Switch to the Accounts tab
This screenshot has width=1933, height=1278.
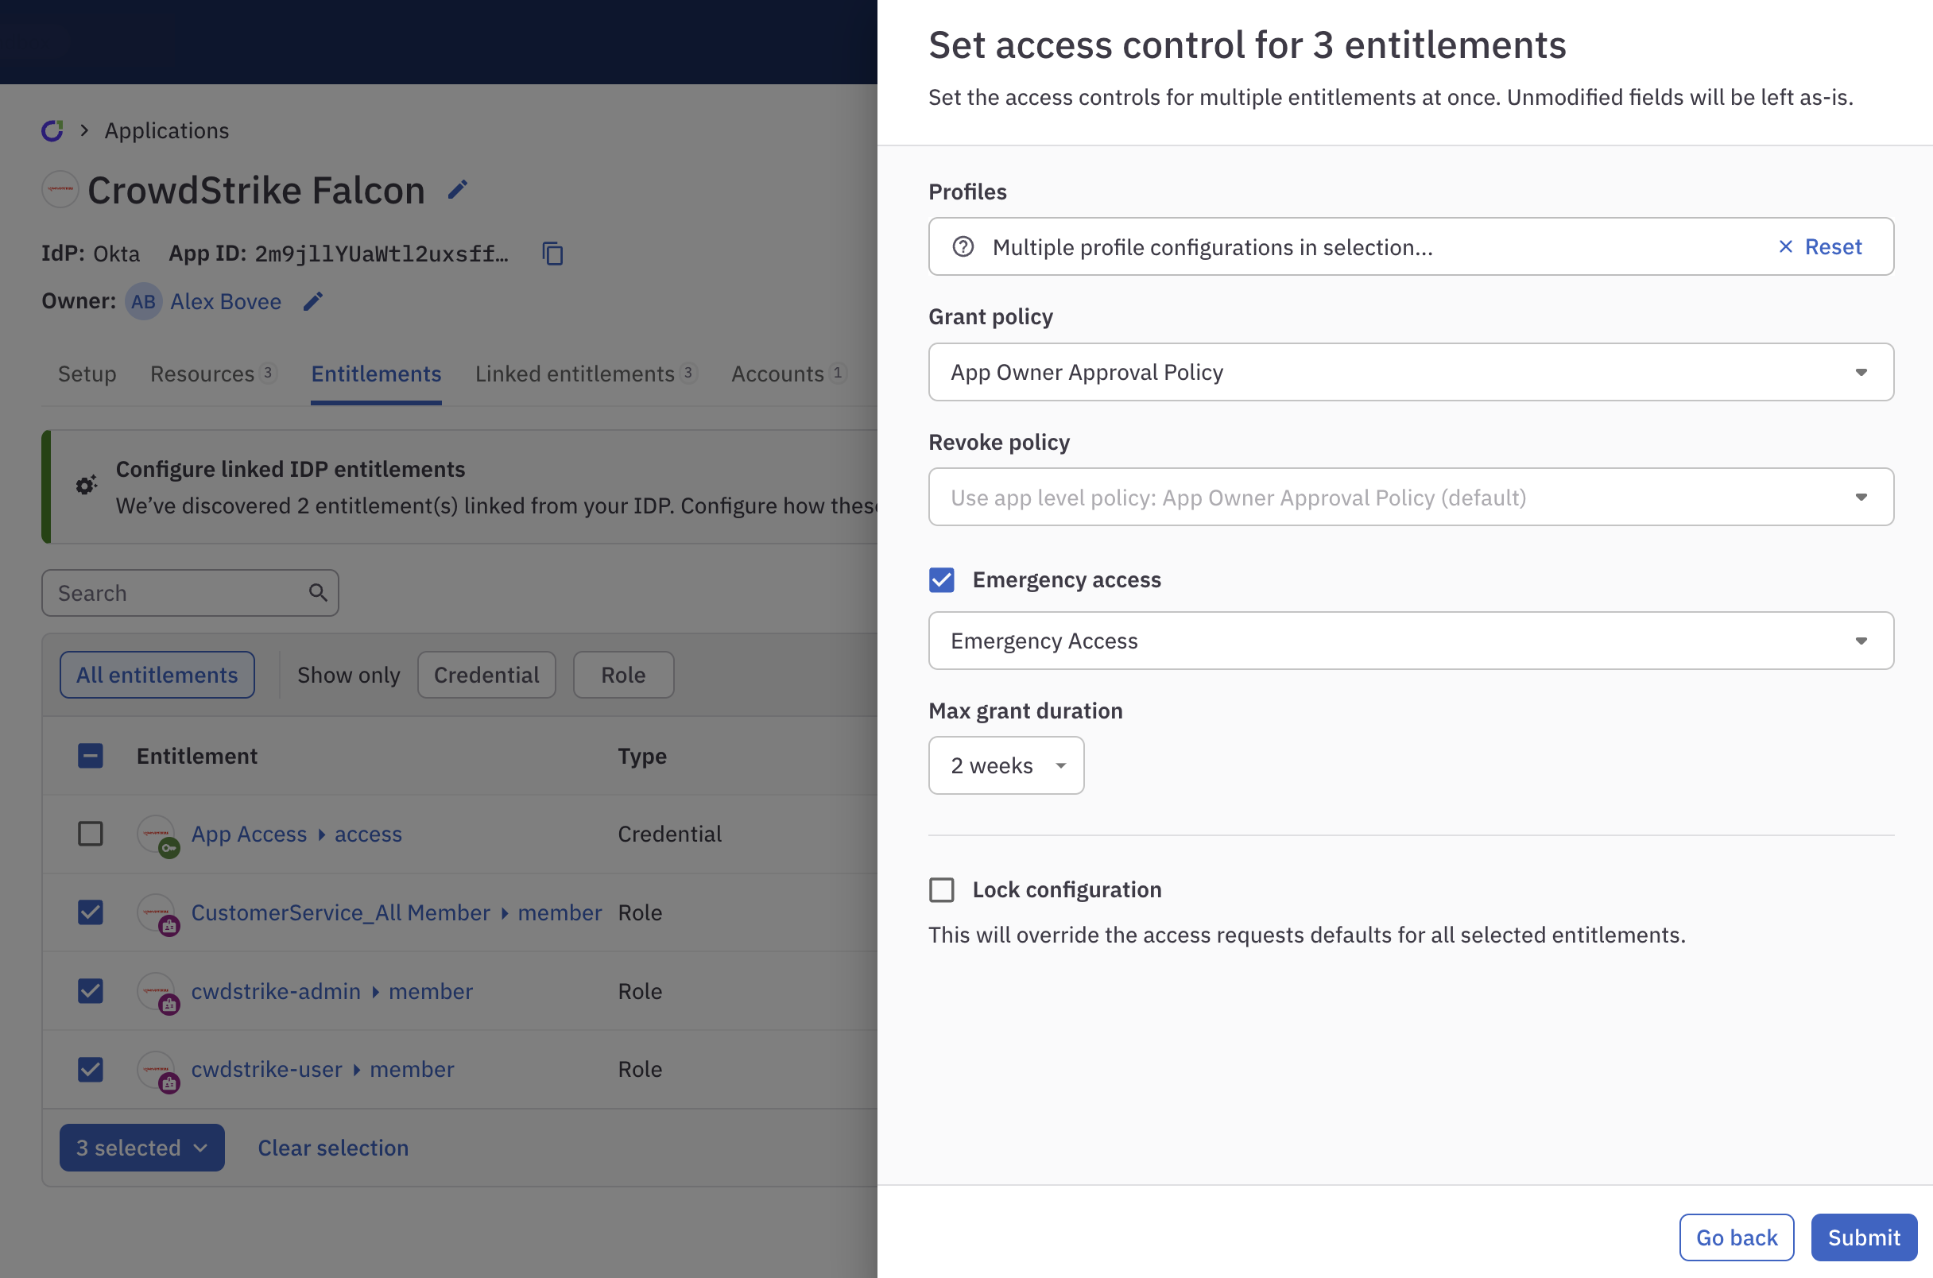(x=782, y=372)
